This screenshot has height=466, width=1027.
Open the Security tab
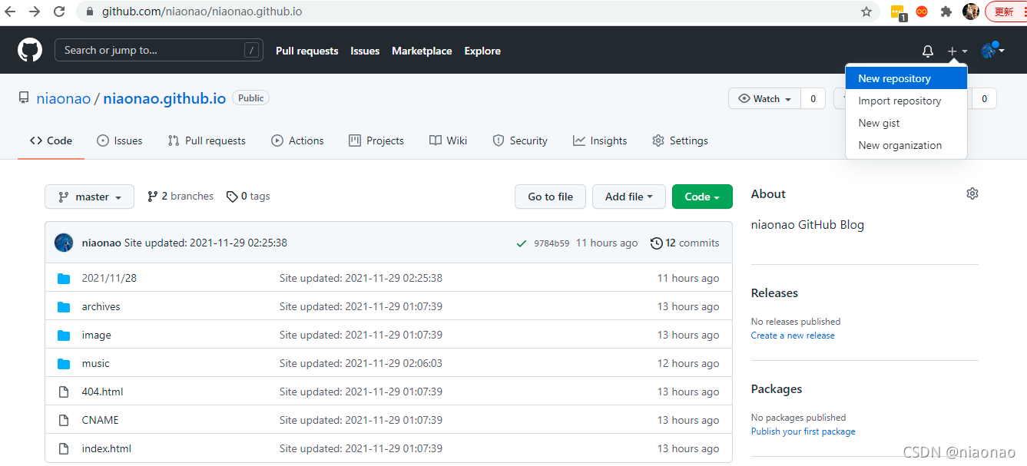coord(520,140)
